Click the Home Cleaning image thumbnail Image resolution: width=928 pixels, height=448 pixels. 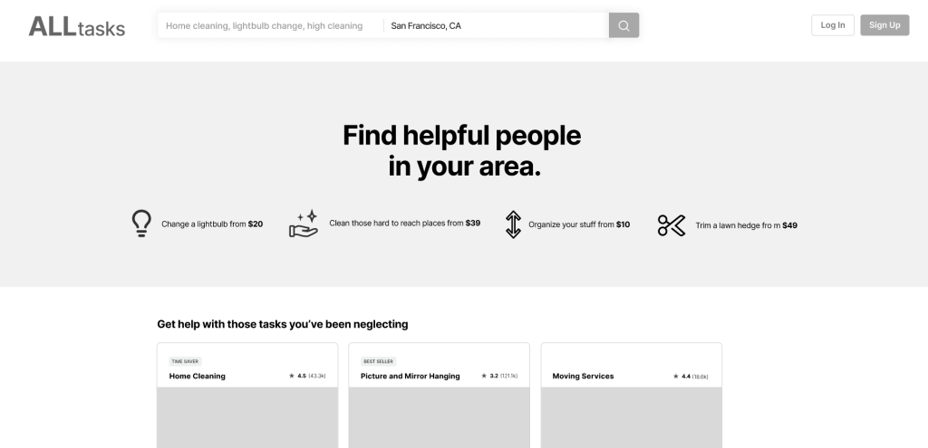pos(247,418)
